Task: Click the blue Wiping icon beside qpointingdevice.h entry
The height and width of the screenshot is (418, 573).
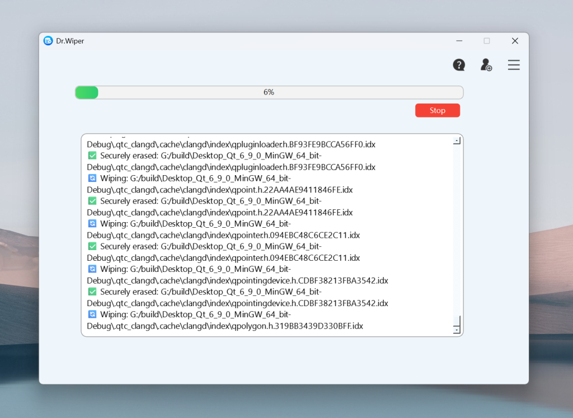Action: coord(92,269)
